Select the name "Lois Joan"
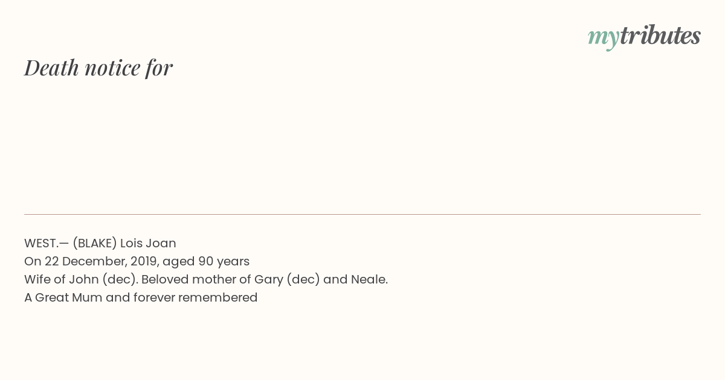The image size is (725, 380). (x=148, y=243)
